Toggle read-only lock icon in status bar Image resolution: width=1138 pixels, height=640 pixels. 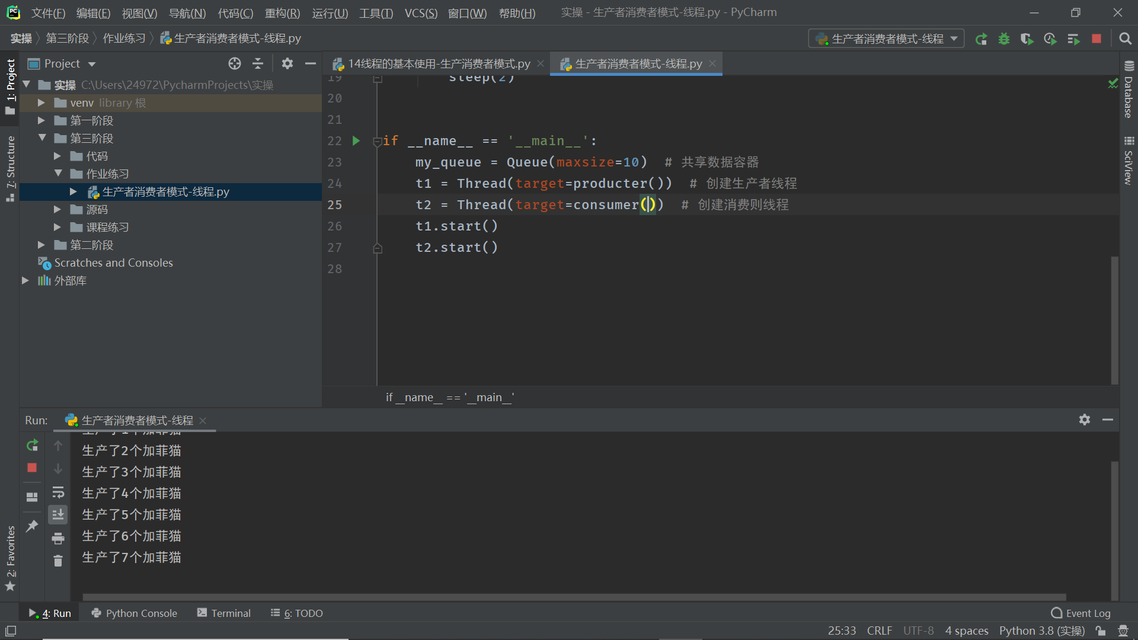pyautogui.click(x=1101, y=631)
